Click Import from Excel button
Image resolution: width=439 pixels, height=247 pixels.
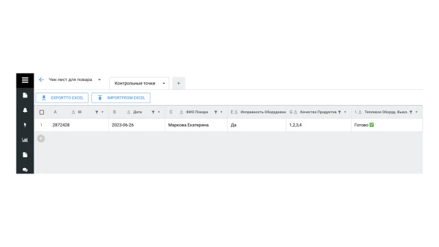coord(121,97)
